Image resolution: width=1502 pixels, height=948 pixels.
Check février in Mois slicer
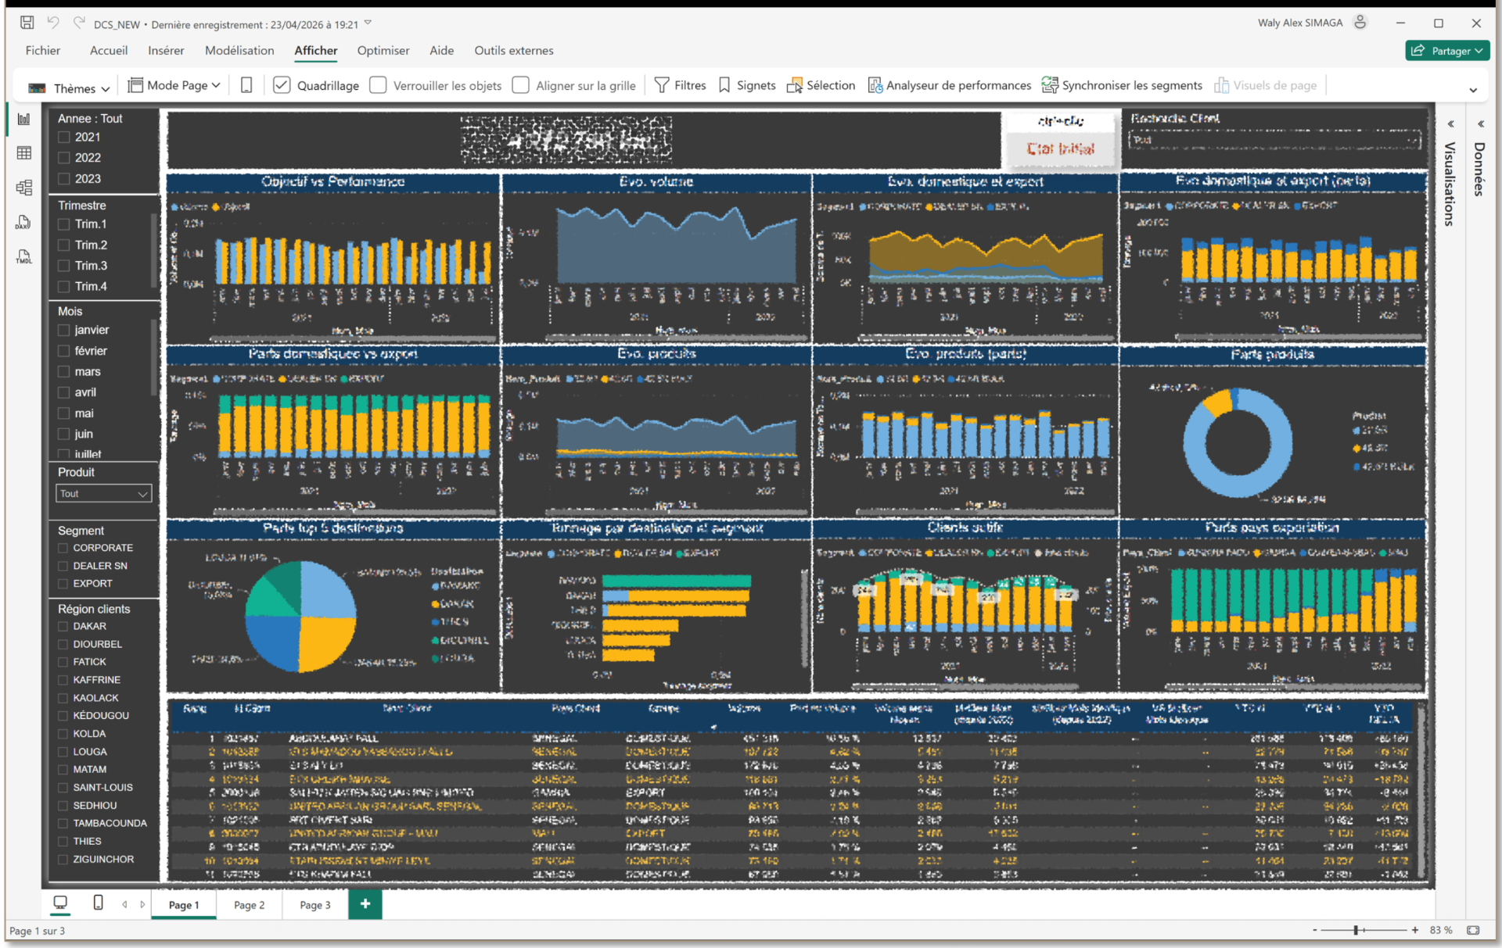pos(64,352)
